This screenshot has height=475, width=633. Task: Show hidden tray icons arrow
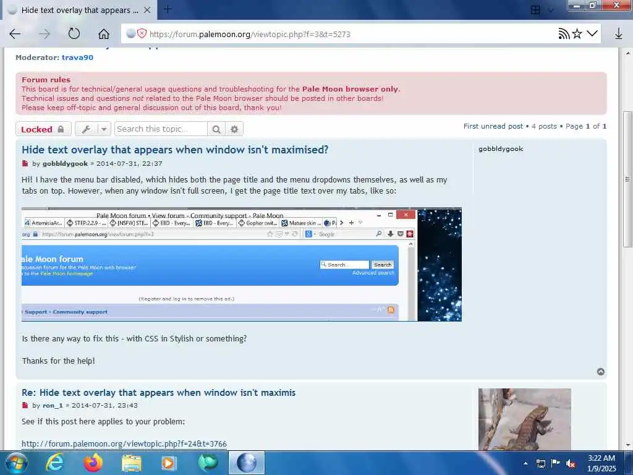[x=525, y=463]
